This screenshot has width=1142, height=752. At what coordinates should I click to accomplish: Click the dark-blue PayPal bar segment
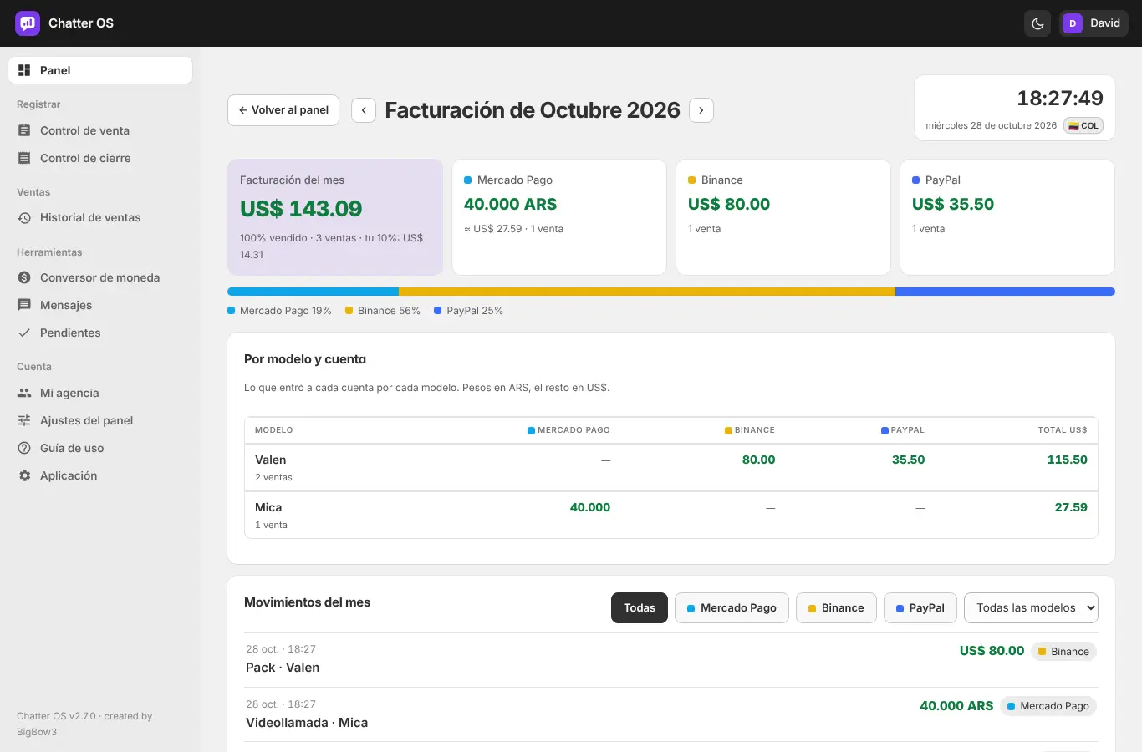tap(1005, 292)
